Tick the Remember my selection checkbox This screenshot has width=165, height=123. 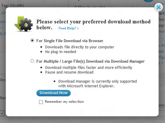point(41,102)
